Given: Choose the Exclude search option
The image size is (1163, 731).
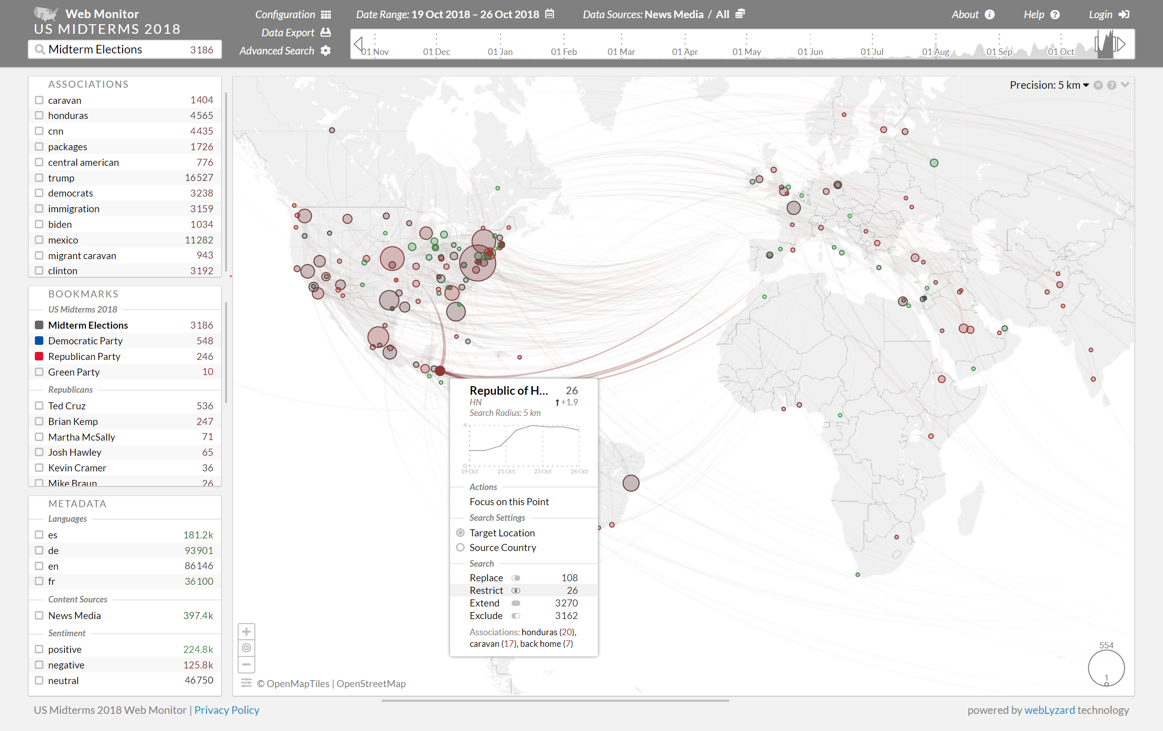Looking at the screenshot, I should click(486, 616).
